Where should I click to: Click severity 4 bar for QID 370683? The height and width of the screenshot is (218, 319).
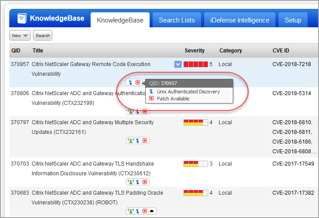196,193
